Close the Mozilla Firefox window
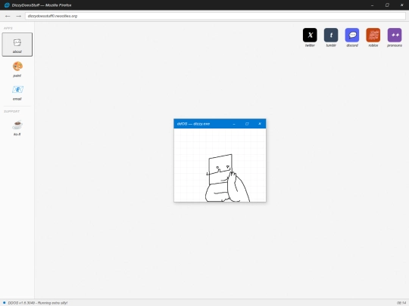The width and height of the screenshot is (409, 306). [x=401, y=5]
